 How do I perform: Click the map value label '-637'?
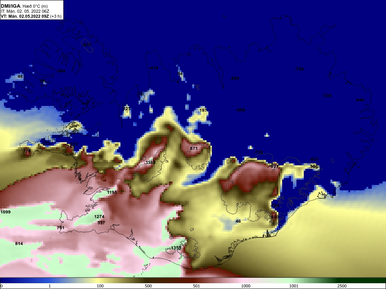86,45
